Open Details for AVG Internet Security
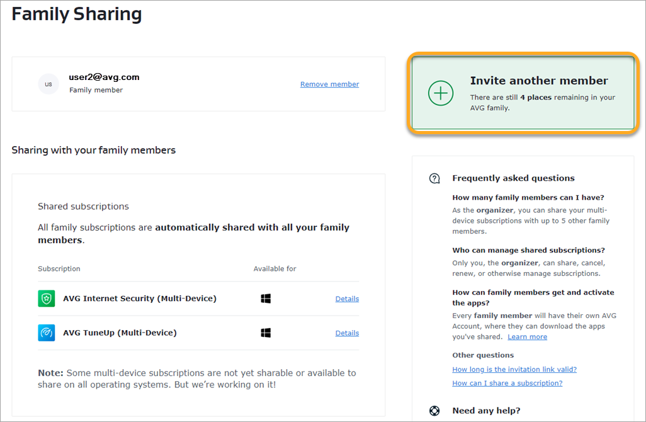 coord(347,299)
